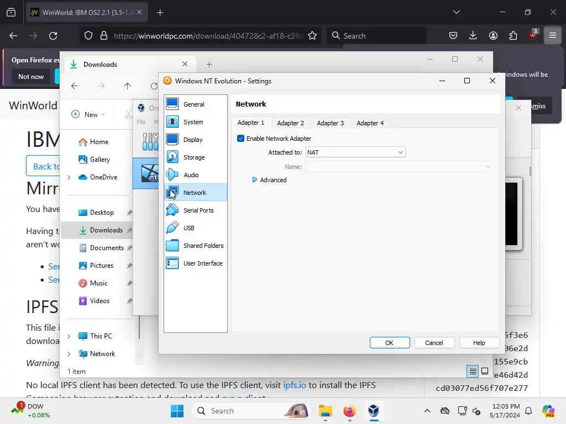Click OK in Settings dialog
Viewport: 566px width, 424px height.
tap(390, 343)
